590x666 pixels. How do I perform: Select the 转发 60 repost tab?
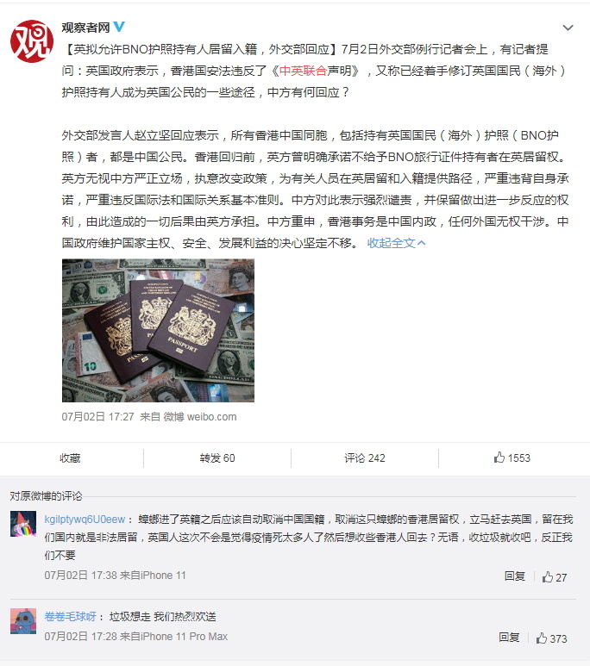point(217,457)
